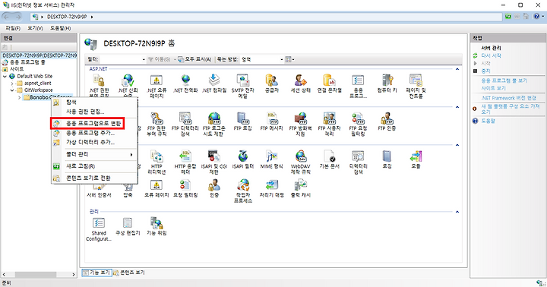This screenshot has height=287, width=547.
Task: Choose 콘텐츠 보기로 전환 in context menu
Action: [x=94, y=178]
